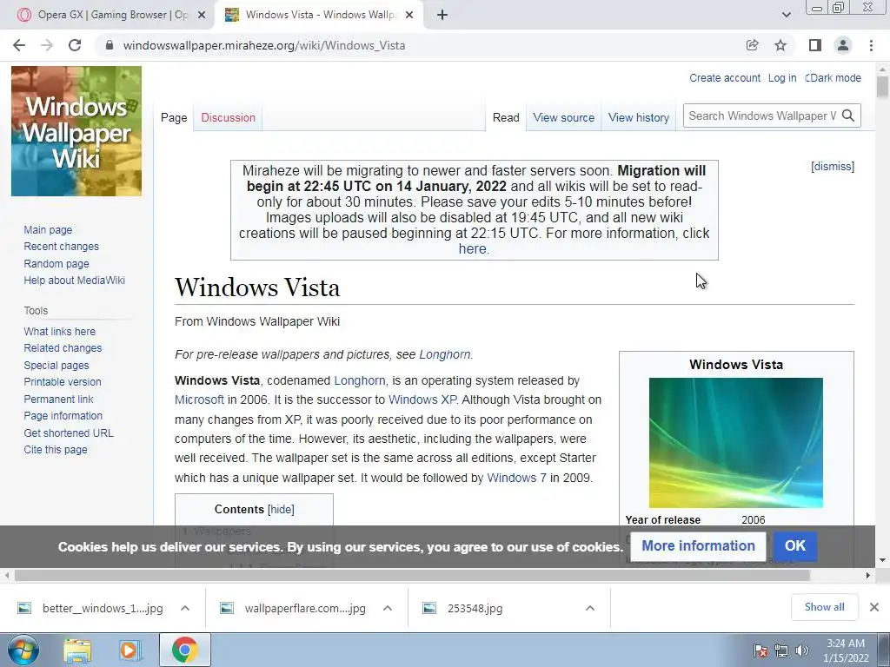Open View source tab
The height and width of the screenshot is (667, 890).
click(563, 117)
